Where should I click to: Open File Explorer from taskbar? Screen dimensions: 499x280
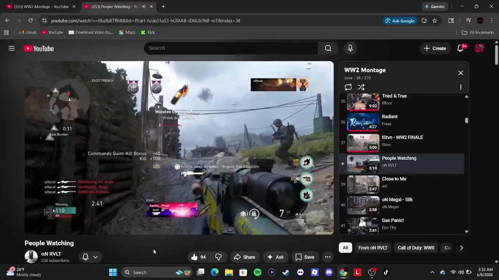coord(229,272)
